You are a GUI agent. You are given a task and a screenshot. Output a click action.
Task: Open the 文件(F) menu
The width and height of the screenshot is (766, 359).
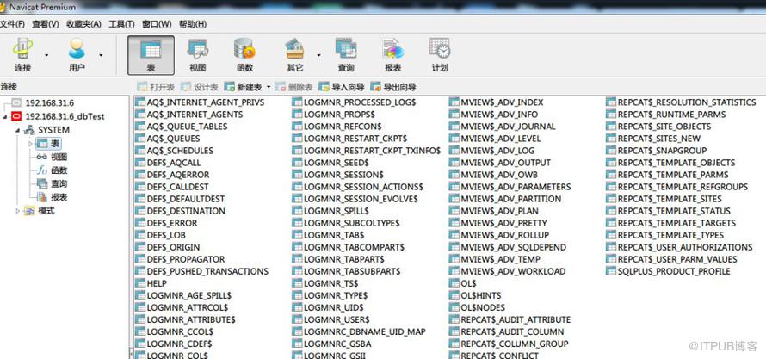pos(12,24)
